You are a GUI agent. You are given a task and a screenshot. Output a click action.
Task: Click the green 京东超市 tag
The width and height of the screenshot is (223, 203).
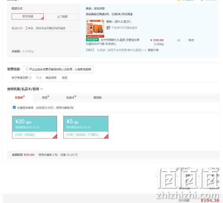click(x=92, y=40)
